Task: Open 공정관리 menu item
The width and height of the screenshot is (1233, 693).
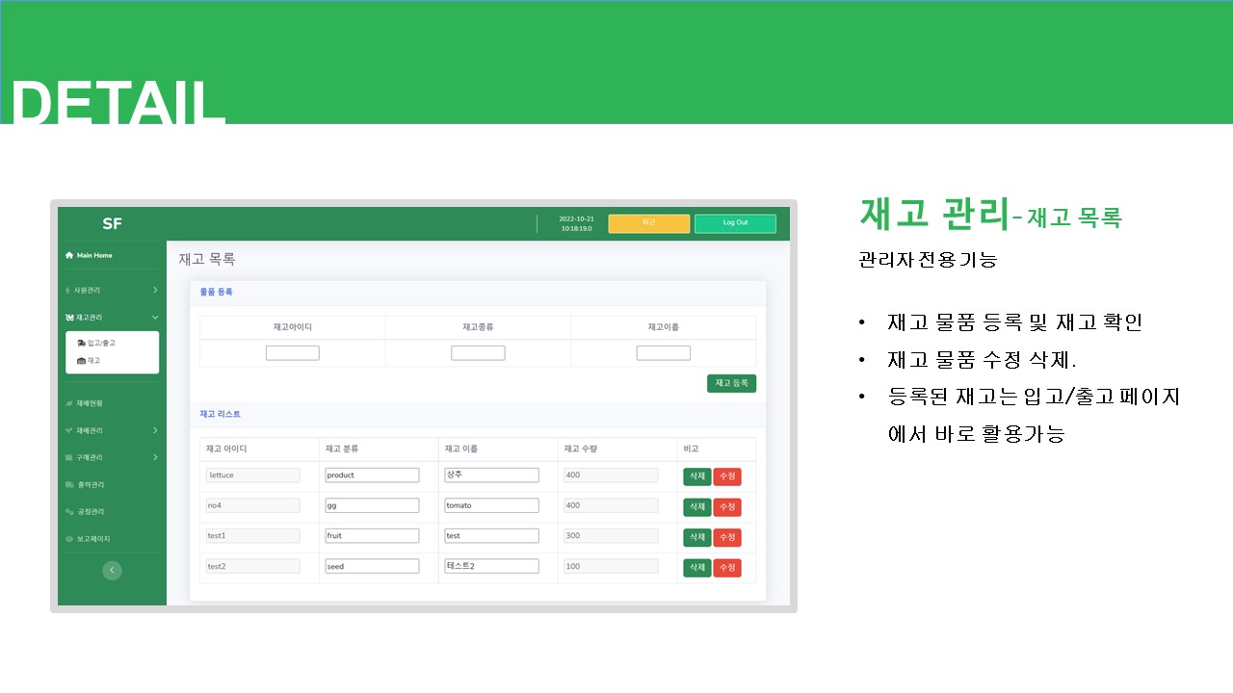Action: (84, 511)
